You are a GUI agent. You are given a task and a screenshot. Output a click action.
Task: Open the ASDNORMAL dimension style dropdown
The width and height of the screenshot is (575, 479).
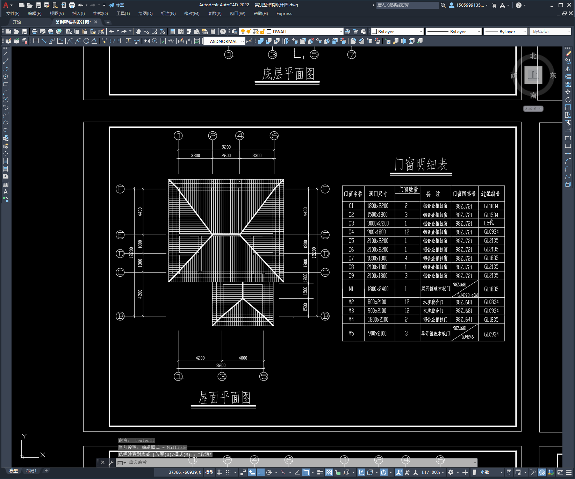[243, 41]
